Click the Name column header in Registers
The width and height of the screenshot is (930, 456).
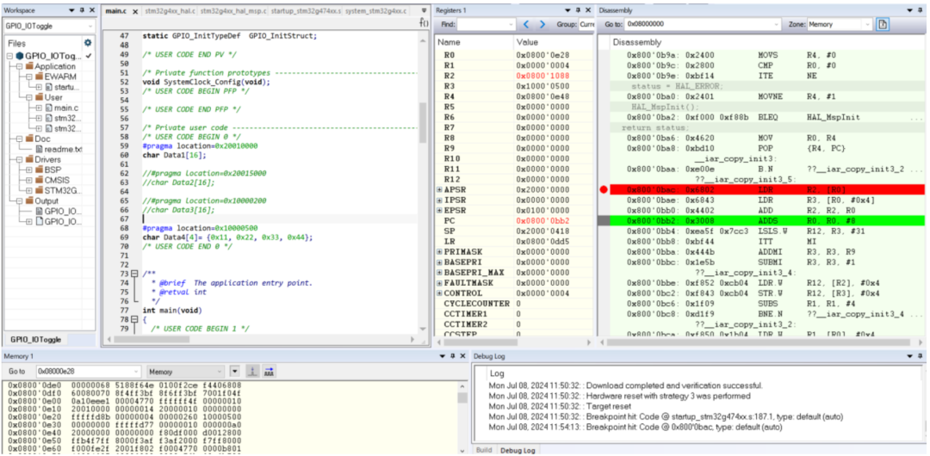coord(474,43)
